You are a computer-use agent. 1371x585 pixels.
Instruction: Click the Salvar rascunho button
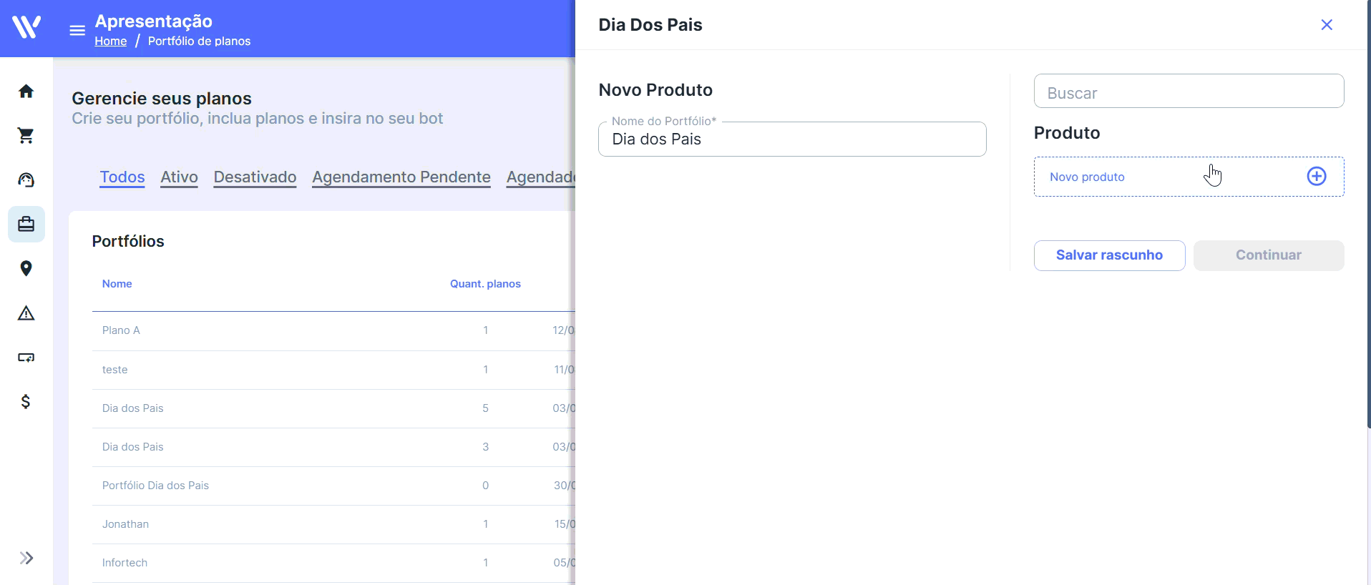(1109, 255)
